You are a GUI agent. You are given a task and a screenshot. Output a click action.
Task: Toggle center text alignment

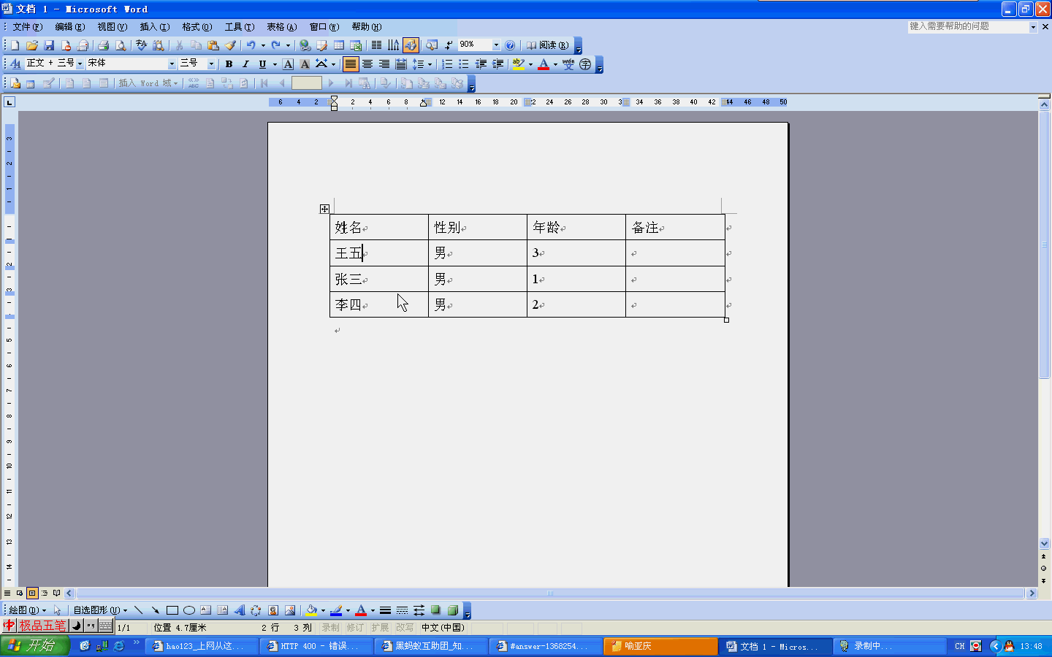click(x=367, y=64)
